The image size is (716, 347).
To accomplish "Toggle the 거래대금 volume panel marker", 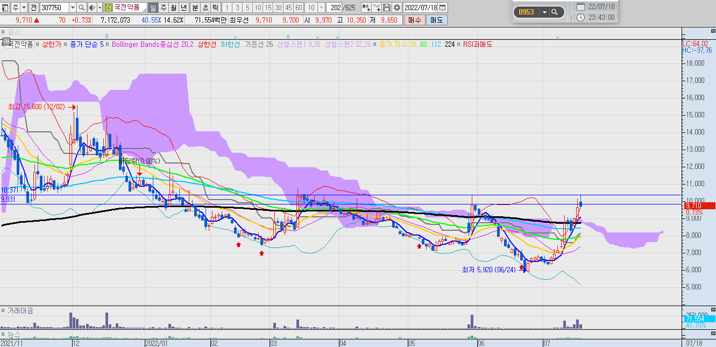I will 4,310.
